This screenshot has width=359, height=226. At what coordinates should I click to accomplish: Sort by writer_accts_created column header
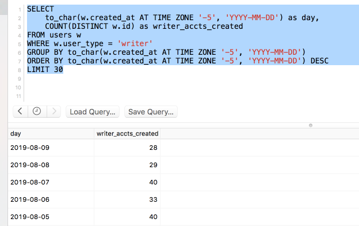tap(127, 134)
